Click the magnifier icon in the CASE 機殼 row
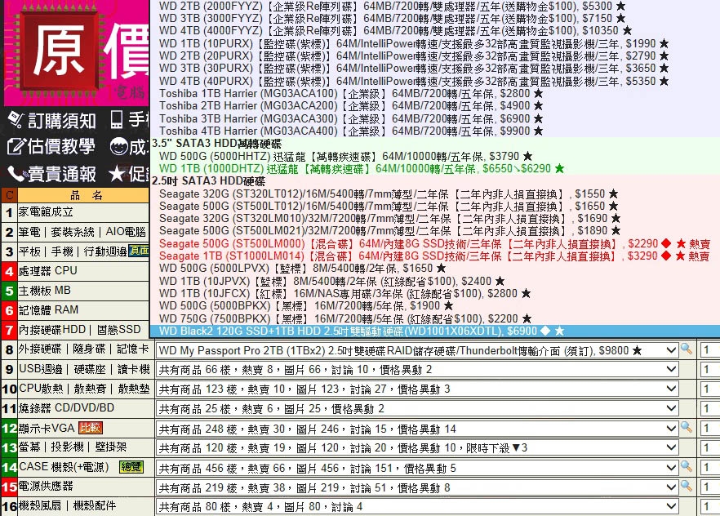Screen dimensions: 720x516 687,466
